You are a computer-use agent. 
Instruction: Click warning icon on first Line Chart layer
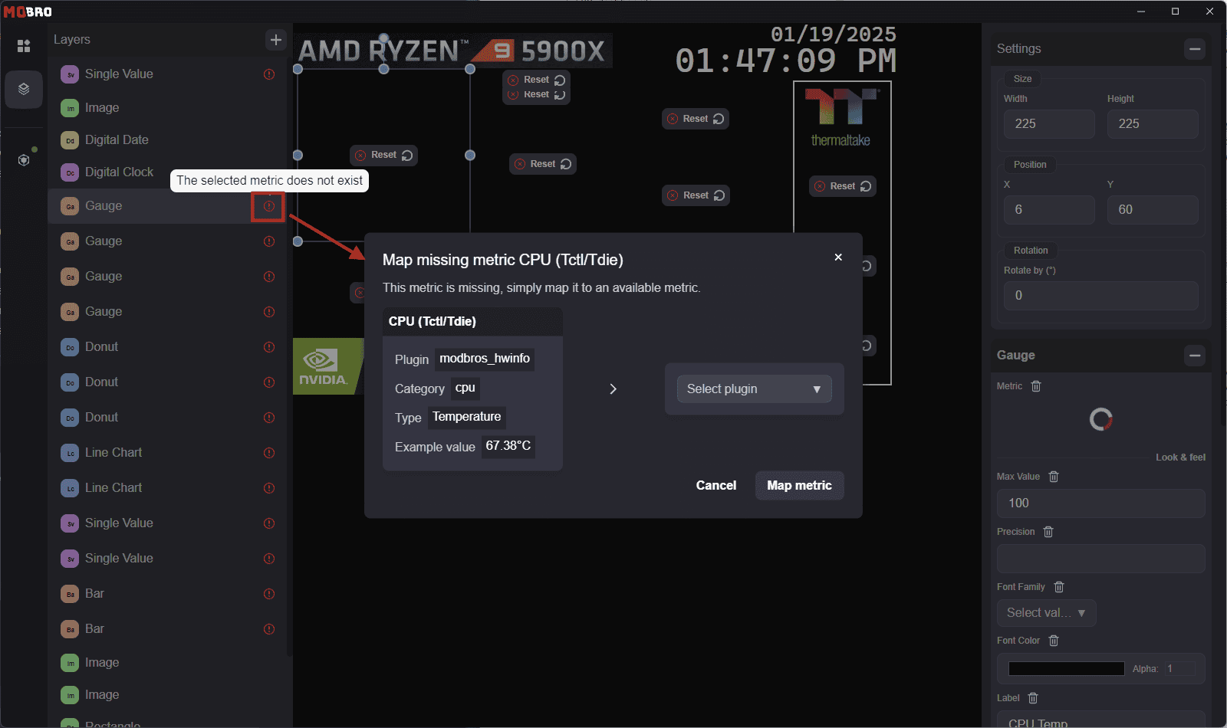point(269,453)
